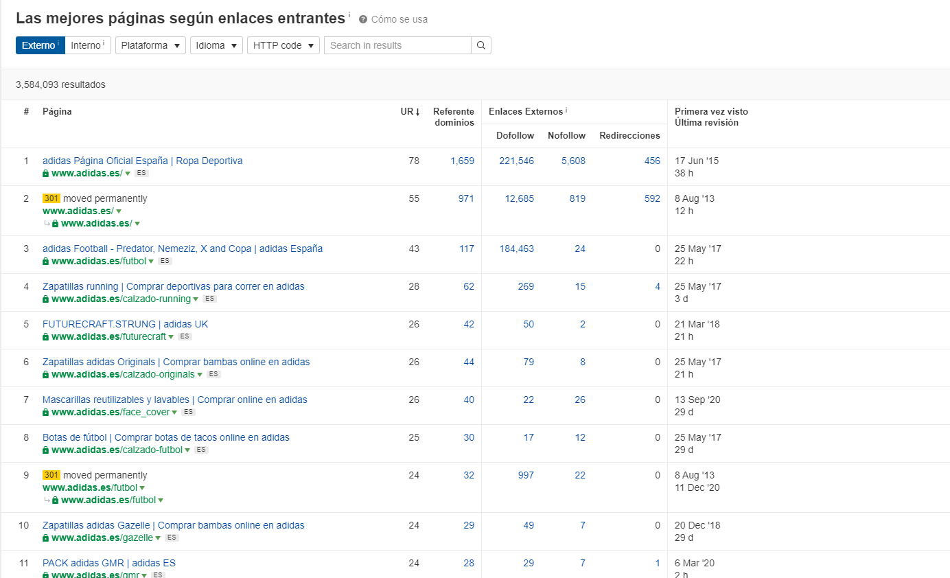Click the green lock icon before www.adidas.es/futbol

point(46,262)
